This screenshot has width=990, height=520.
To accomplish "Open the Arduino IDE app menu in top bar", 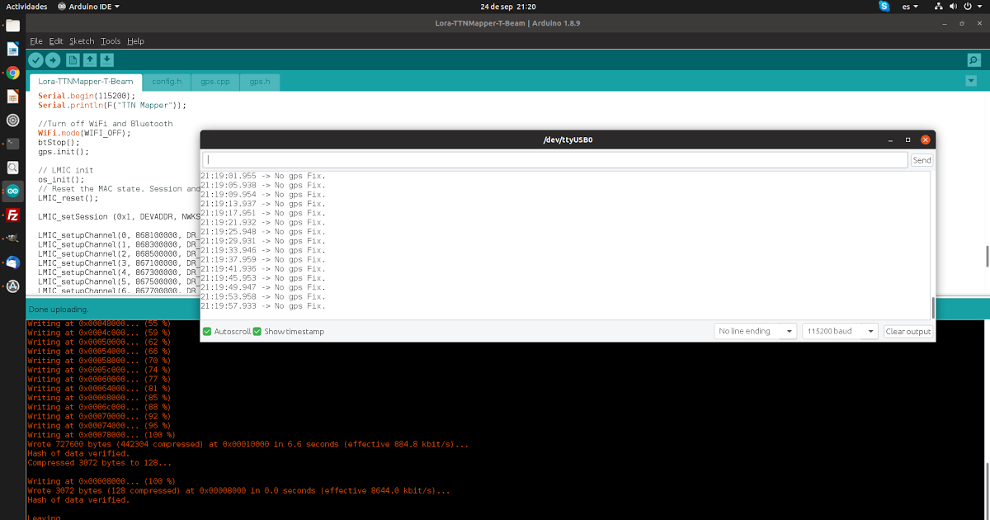I will 89,6.
